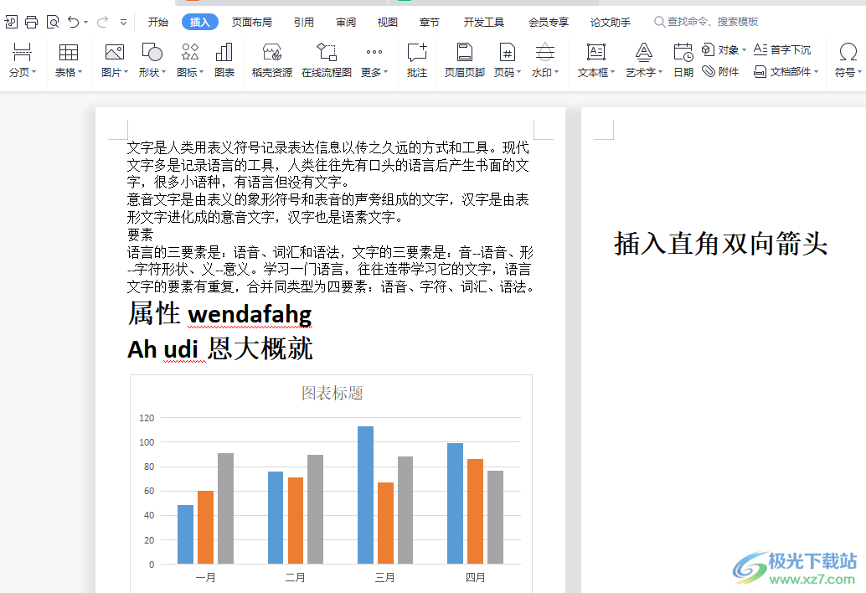Insert a comment with 批注 icon

coord(417,53)
